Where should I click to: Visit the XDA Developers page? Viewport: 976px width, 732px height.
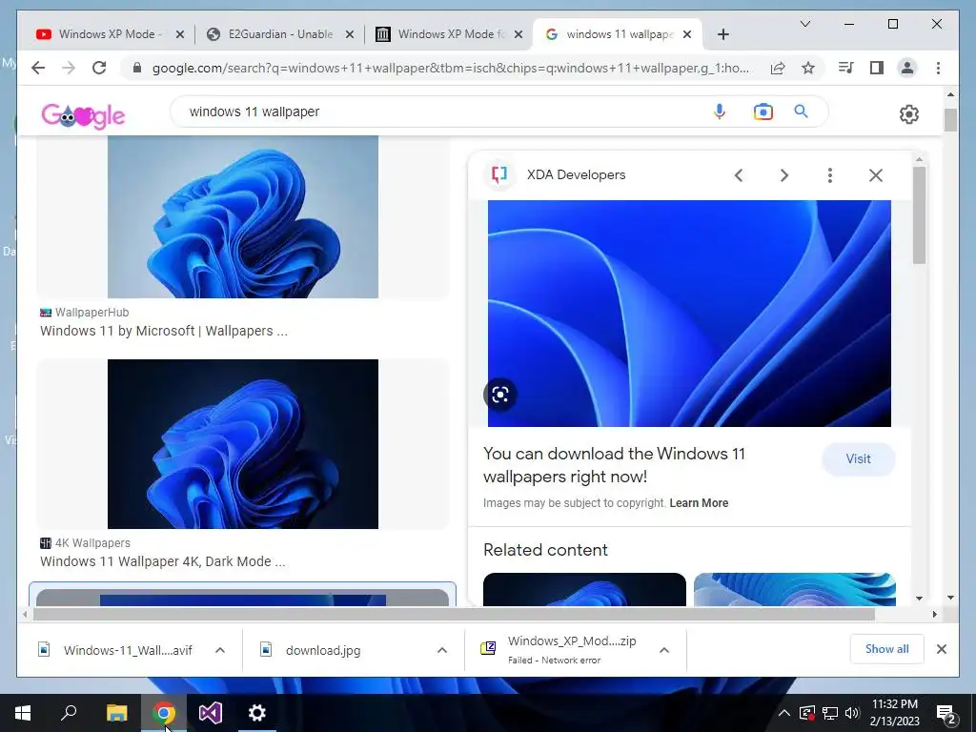[x=859, y=458]
